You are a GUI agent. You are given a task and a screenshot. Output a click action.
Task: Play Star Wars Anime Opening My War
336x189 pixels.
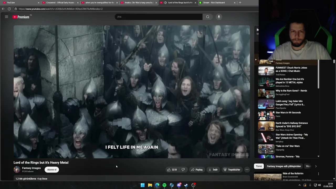[286, 137]
